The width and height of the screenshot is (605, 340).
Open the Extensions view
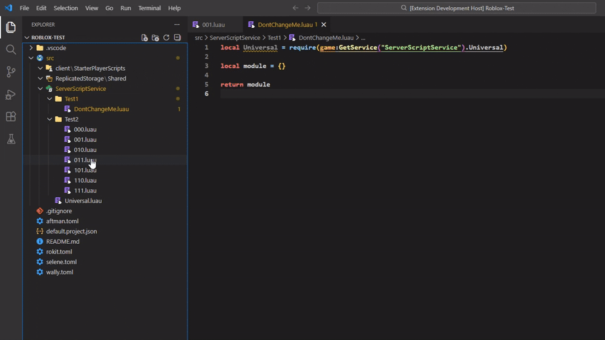[x=11, y=117]
